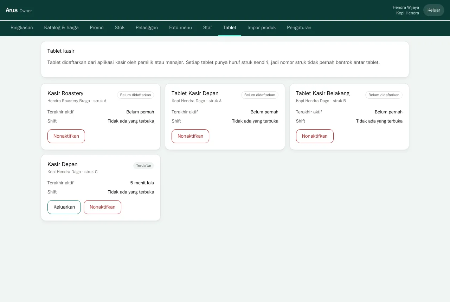450x302 pixels.
Task: Click the Kasir Depan card title
Action: point(63,164)
